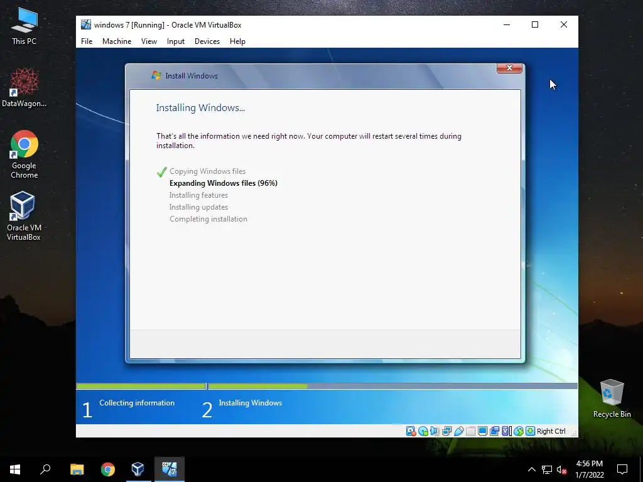Select the Recycle Bin desktop icon

pos(612,399)
